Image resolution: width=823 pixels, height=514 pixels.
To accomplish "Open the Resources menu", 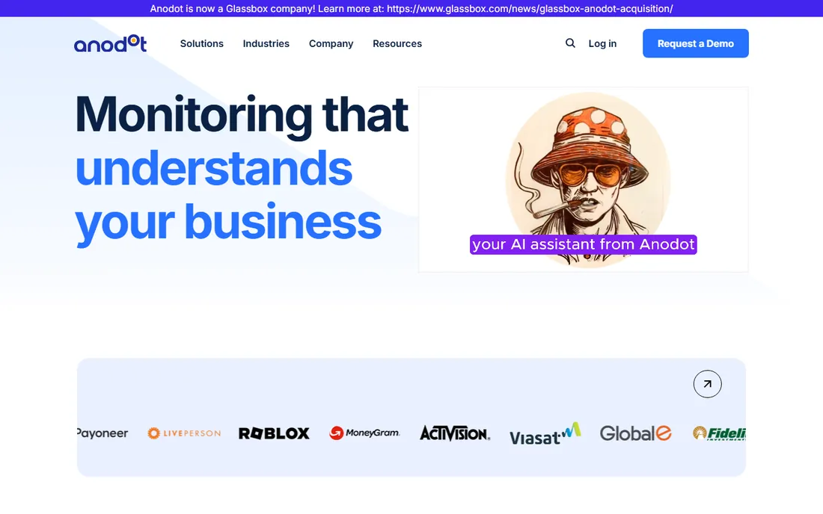I will click(397, 43).
